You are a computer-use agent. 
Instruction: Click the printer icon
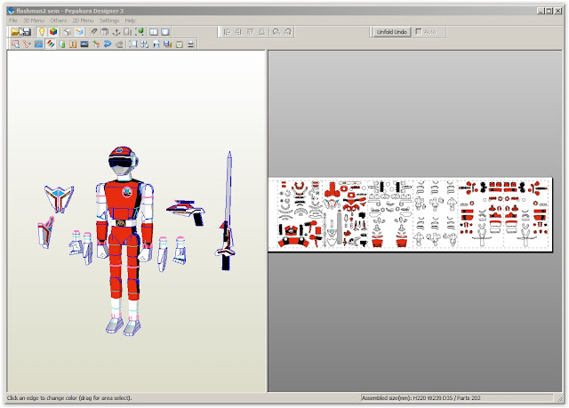pyautogui.click(x=191, y=44)
